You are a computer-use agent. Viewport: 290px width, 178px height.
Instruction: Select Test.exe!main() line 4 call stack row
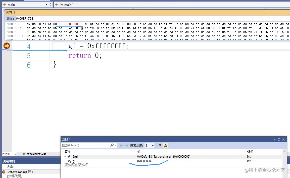pos(20,172)
